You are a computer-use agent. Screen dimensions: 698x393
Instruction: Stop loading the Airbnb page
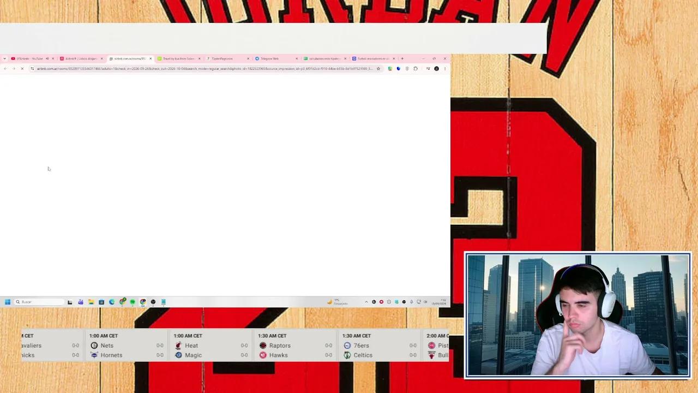(x=22, y=69)
